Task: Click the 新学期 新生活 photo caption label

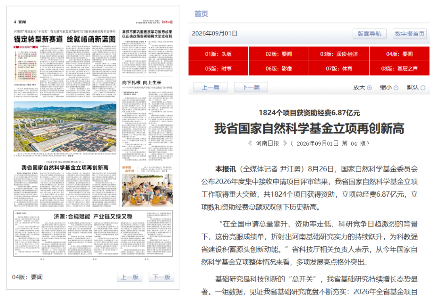Action: pyautogui.click(x=128, y=169)
